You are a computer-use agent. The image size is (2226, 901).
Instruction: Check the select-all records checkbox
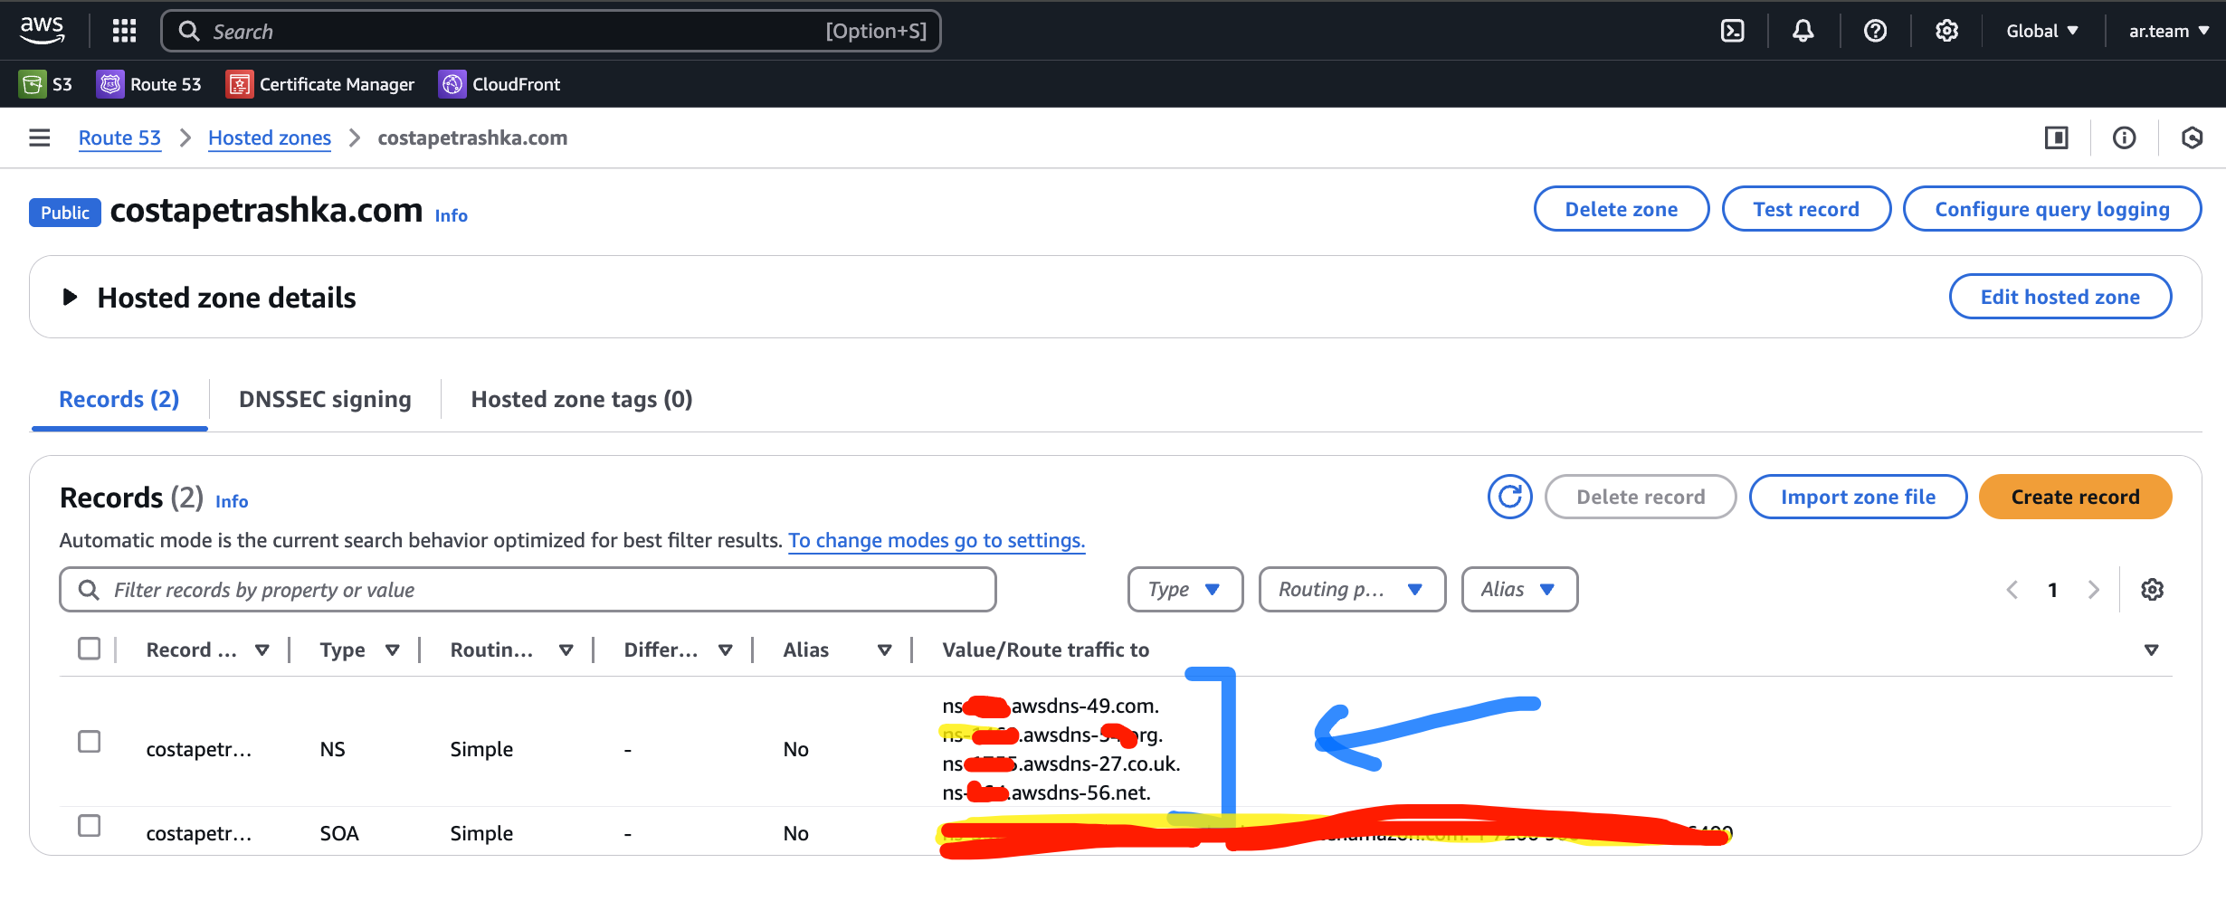(89, 649)
